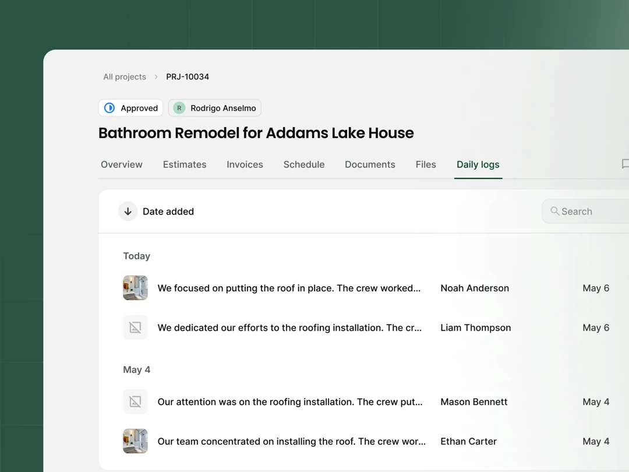Switch to the Overview tab

121,164
